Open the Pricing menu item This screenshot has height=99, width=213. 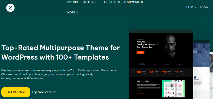pyautogui.click(x=72, y=2)
